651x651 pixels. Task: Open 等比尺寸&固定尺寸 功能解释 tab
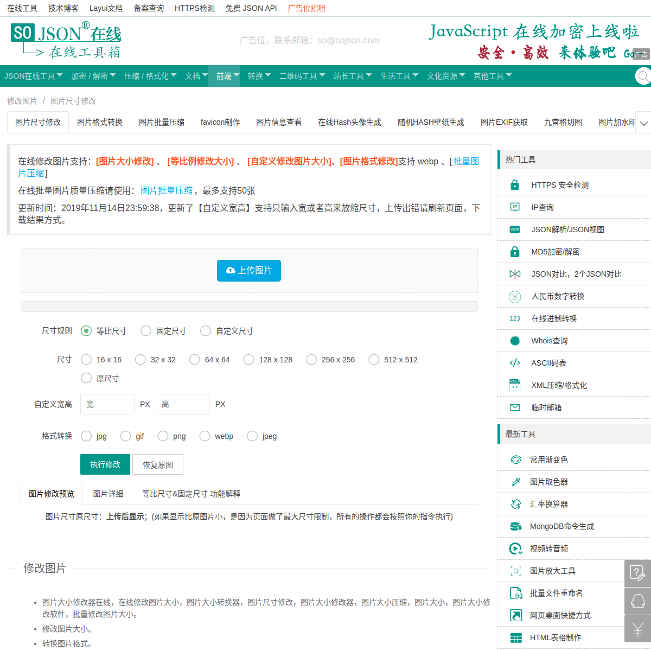(x=191, y=494)
